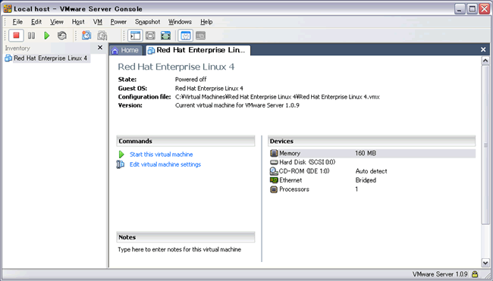The image size is (493, 281).
Task: Click the Devices section header
Action: pyautogui.click(x=372, y=141)
